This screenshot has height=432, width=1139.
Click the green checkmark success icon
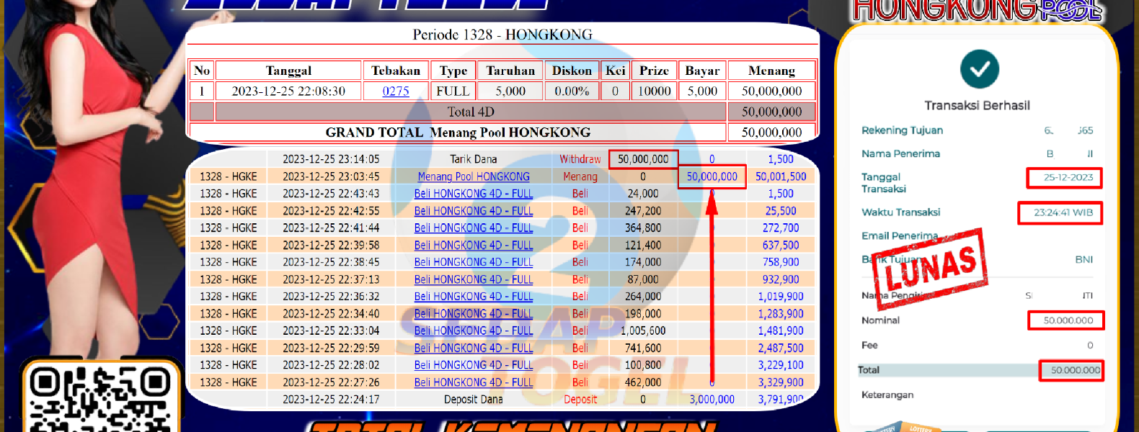point(979,70)
